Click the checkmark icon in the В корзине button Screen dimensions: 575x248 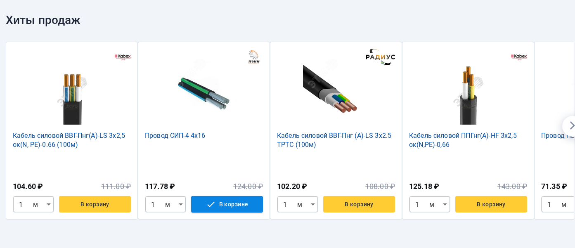coord(211,204)
